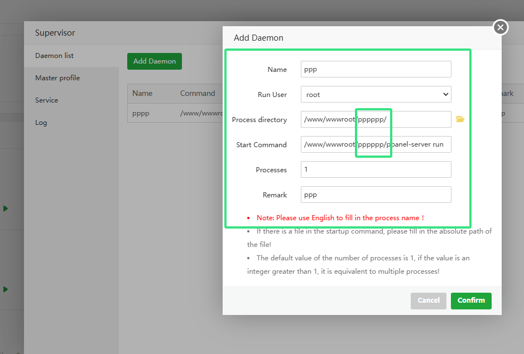The image size is (524, 354).
Task: Click the lower green play arrow
Action: pyautogui.click(x=6, y=289)
